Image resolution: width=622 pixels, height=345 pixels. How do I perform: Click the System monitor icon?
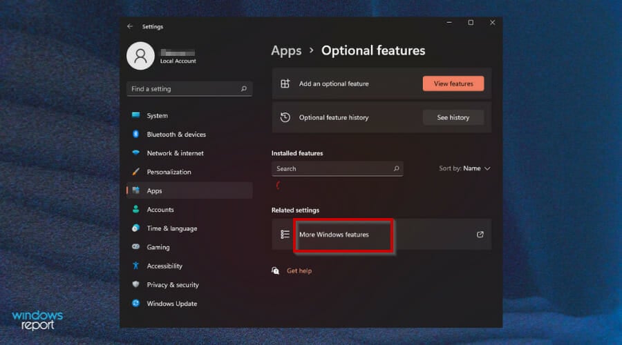point(135,115)
